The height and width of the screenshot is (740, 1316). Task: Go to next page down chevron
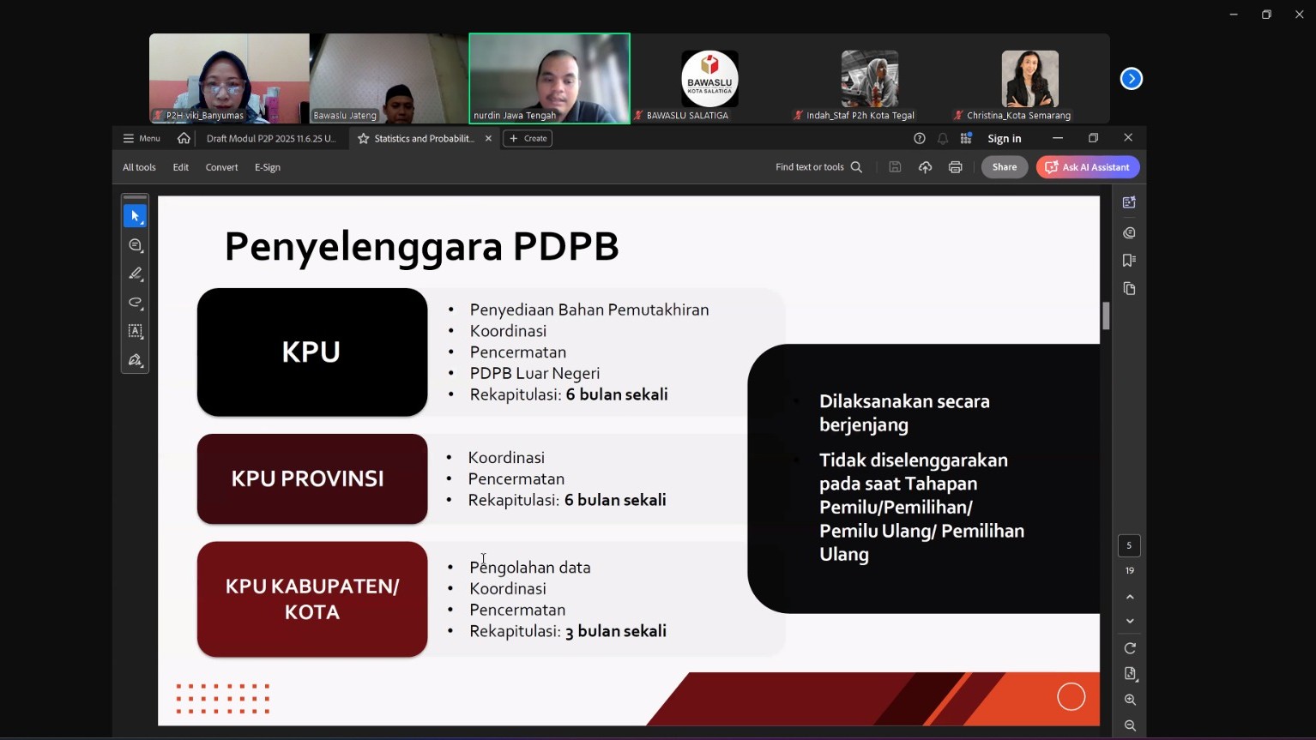[1130, 621]
